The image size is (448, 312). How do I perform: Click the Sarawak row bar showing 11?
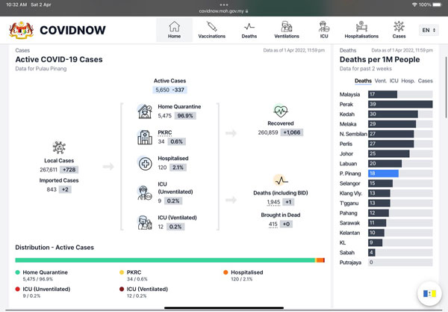[377, 223]
